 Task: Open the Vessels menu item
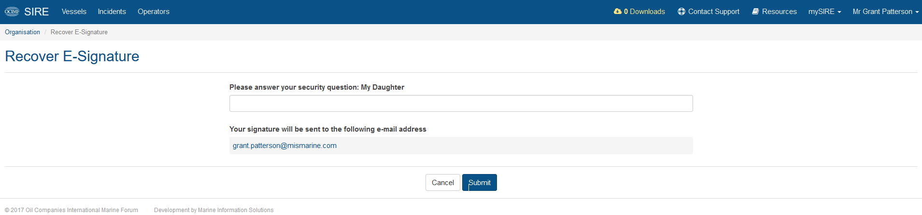(x=74, y=12)
